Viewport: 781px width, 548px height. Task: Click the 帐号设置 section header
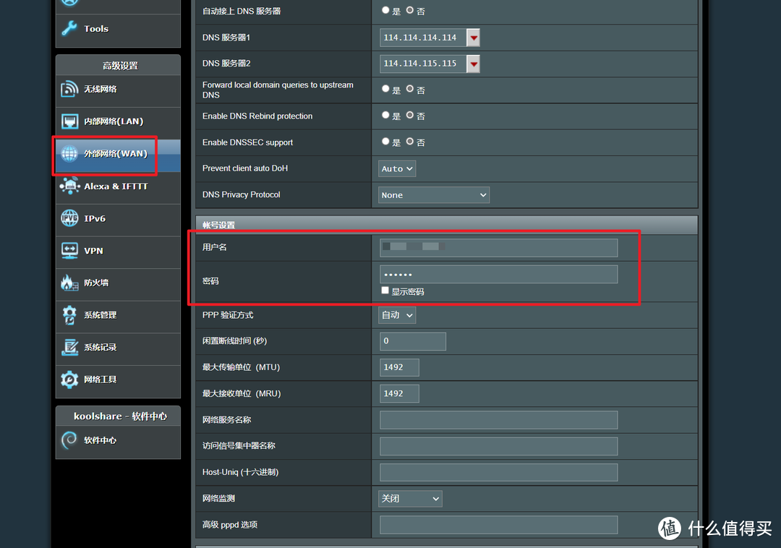(x=447, y=225)
